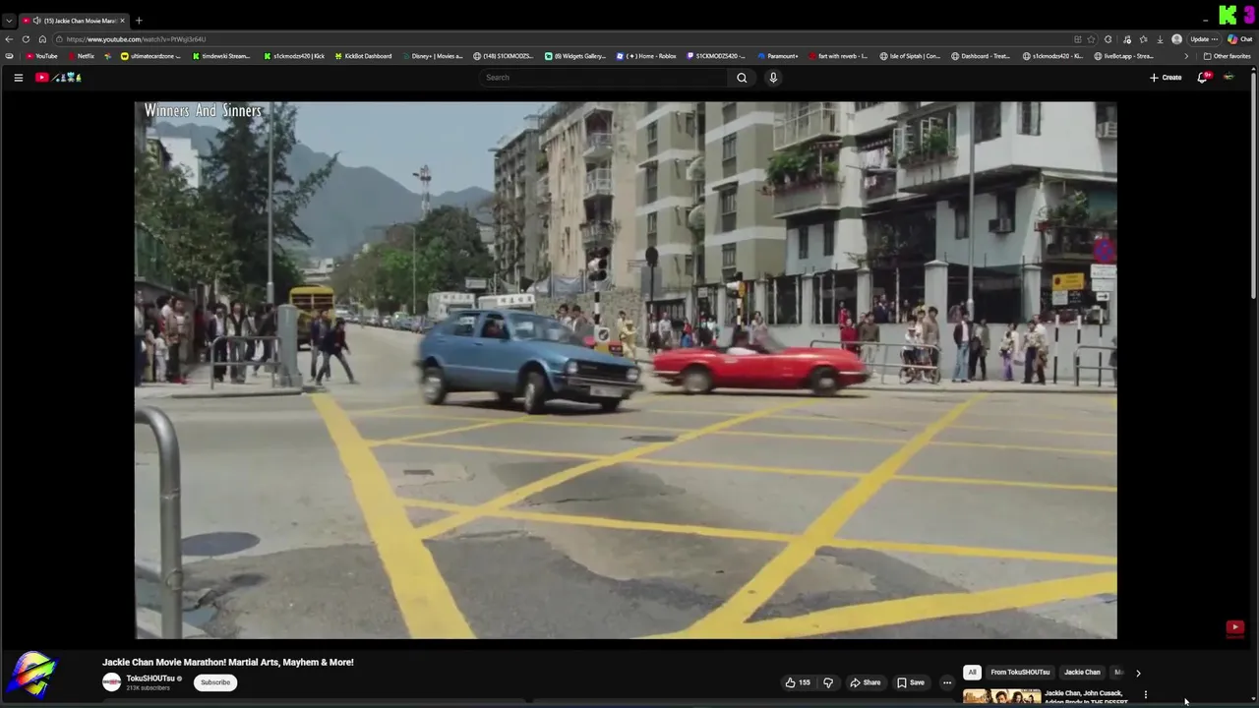Image resolution: width=1259 pixels, height=708 pixels.
Task: Open Isle of Siptah bookmark
Action: click(x=910, y=56)
